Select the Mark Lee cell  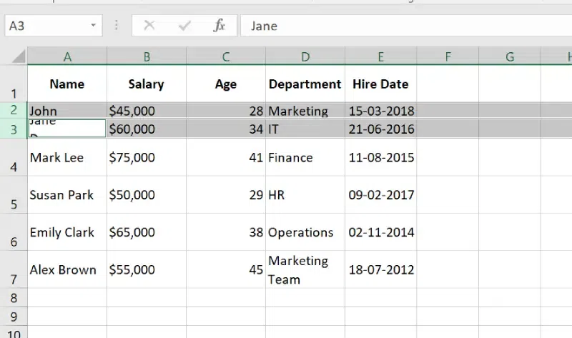pos(67,158)
